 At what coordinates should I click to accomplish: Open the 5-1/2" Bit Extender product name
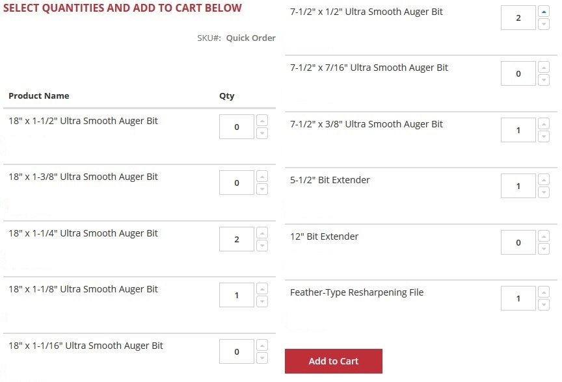(330, 180)
